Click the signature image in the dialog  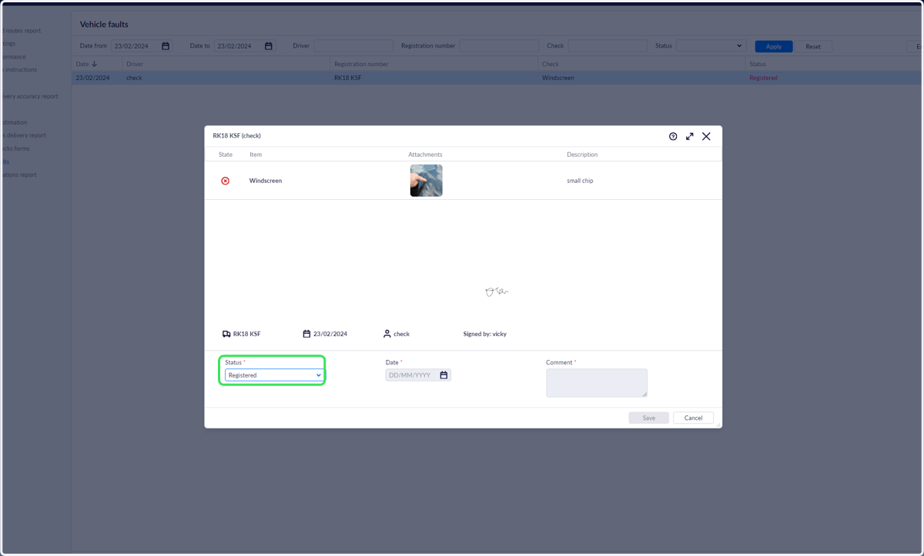pyautogui.click(x=497, y=291)
